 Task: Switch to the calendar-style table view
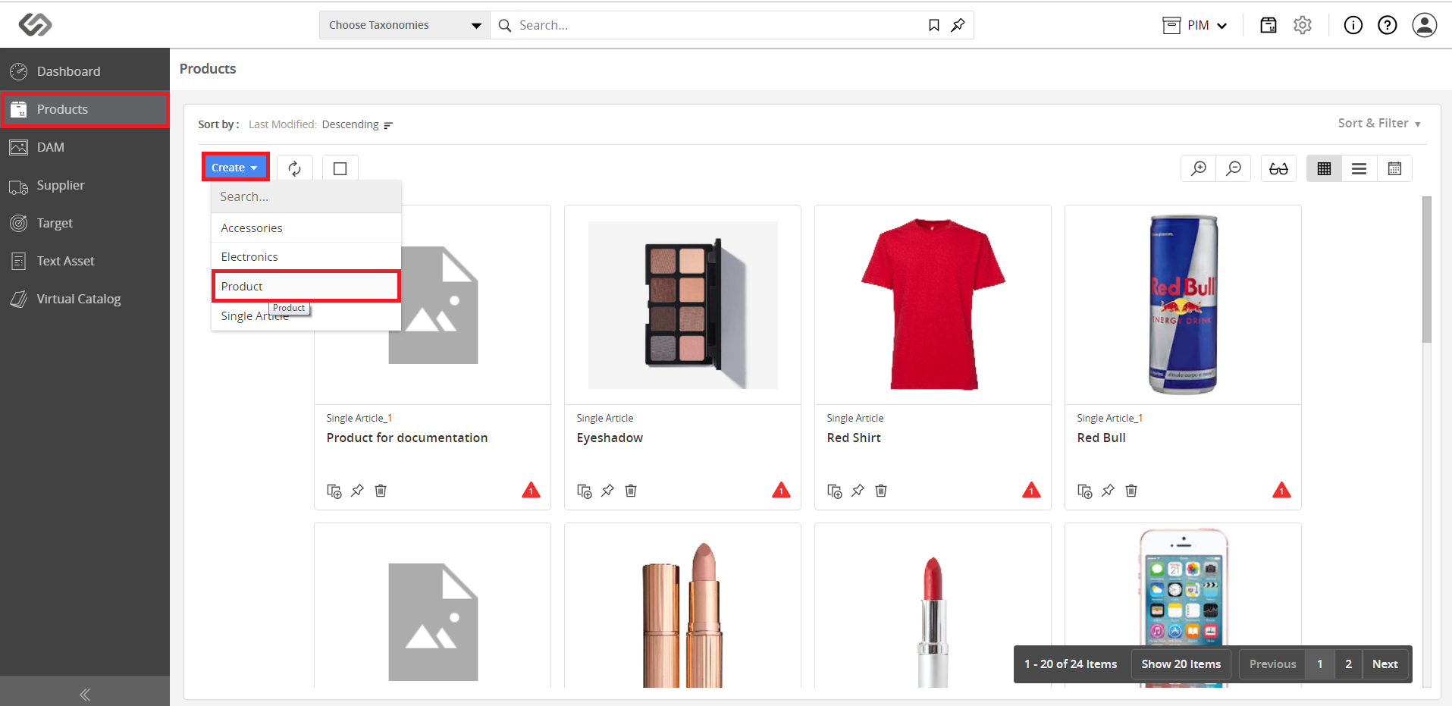coord(1394,168)
